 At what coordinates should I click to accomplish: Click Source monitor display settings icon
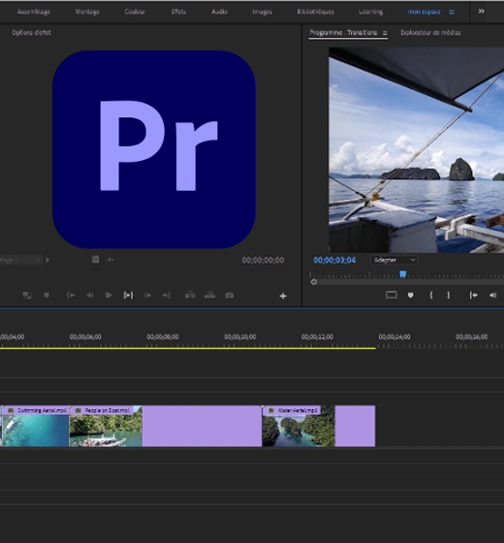tap(27, 295)
